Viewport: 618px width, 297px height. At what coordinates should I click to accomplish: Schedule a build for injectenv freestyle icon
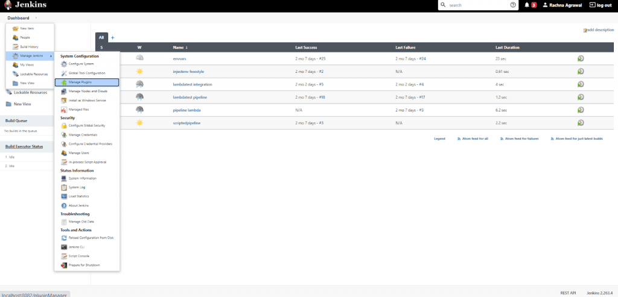(x=581, y=72)
